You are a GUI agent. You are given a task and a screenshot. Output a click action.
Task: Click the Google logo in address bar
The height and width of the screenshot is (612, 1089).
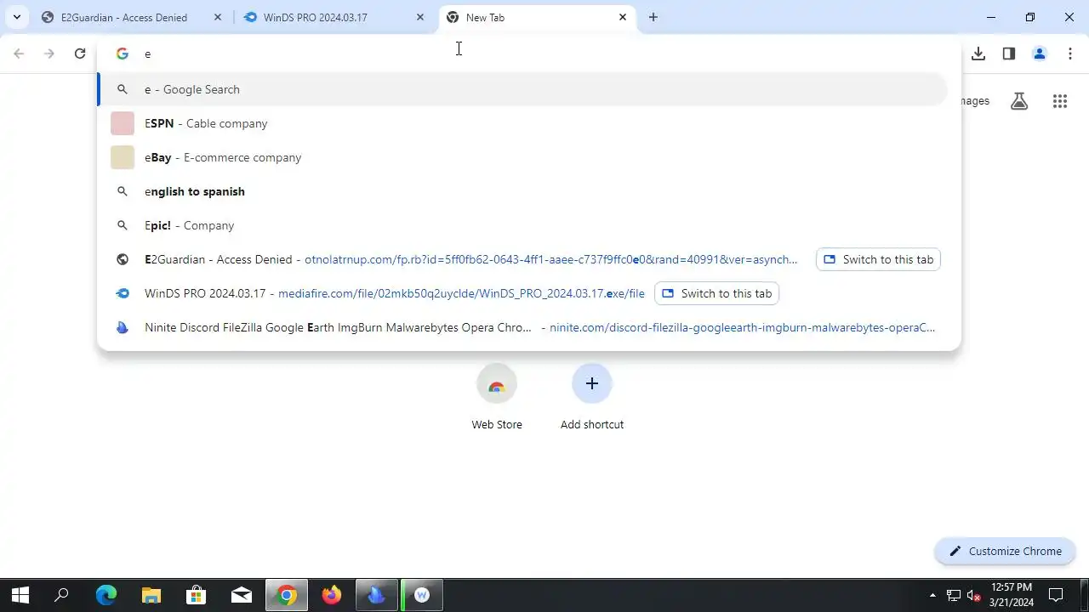coord(123,54)
